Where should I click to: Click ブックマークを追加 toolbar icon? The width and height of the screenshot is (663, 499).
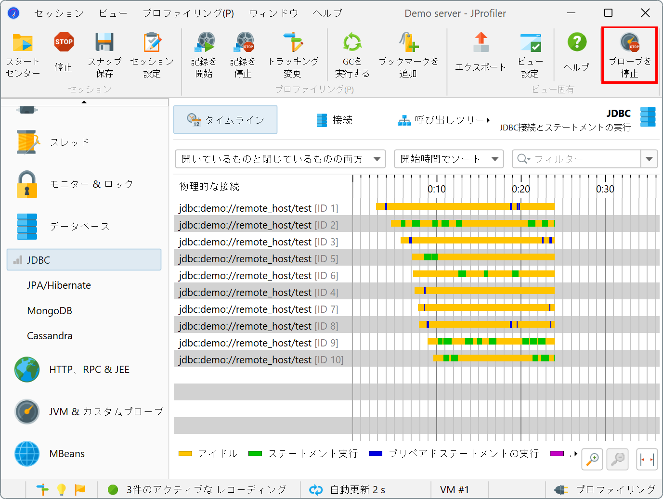(408, 42)
